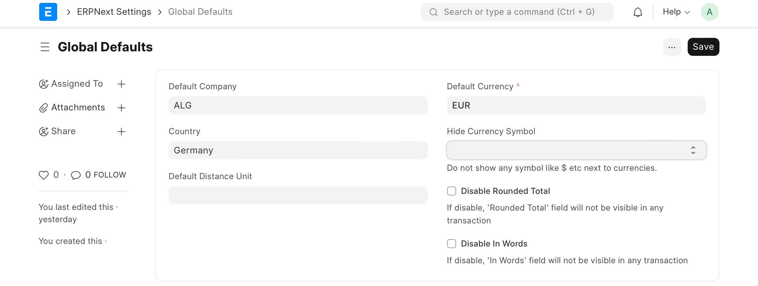This screenshot has height=286, width=758.
Task: Click the plus icon beside Share
Action: pyautogui.click(x=121, y=131)
